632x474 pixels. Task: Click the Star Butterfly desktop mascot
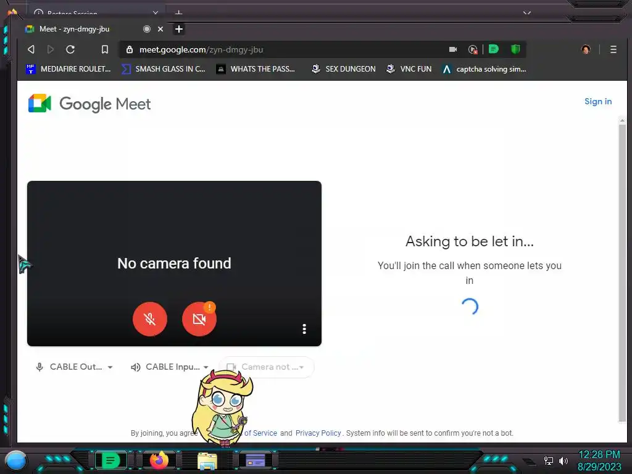pos(222,408)
